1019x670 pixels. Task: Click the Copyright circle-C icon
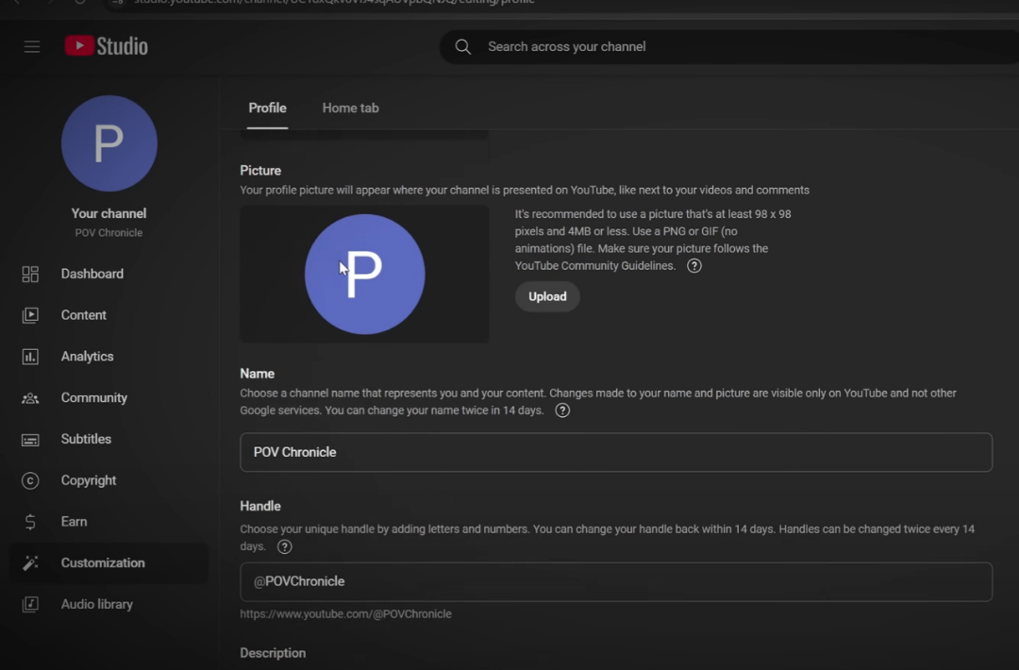[30, 481]
